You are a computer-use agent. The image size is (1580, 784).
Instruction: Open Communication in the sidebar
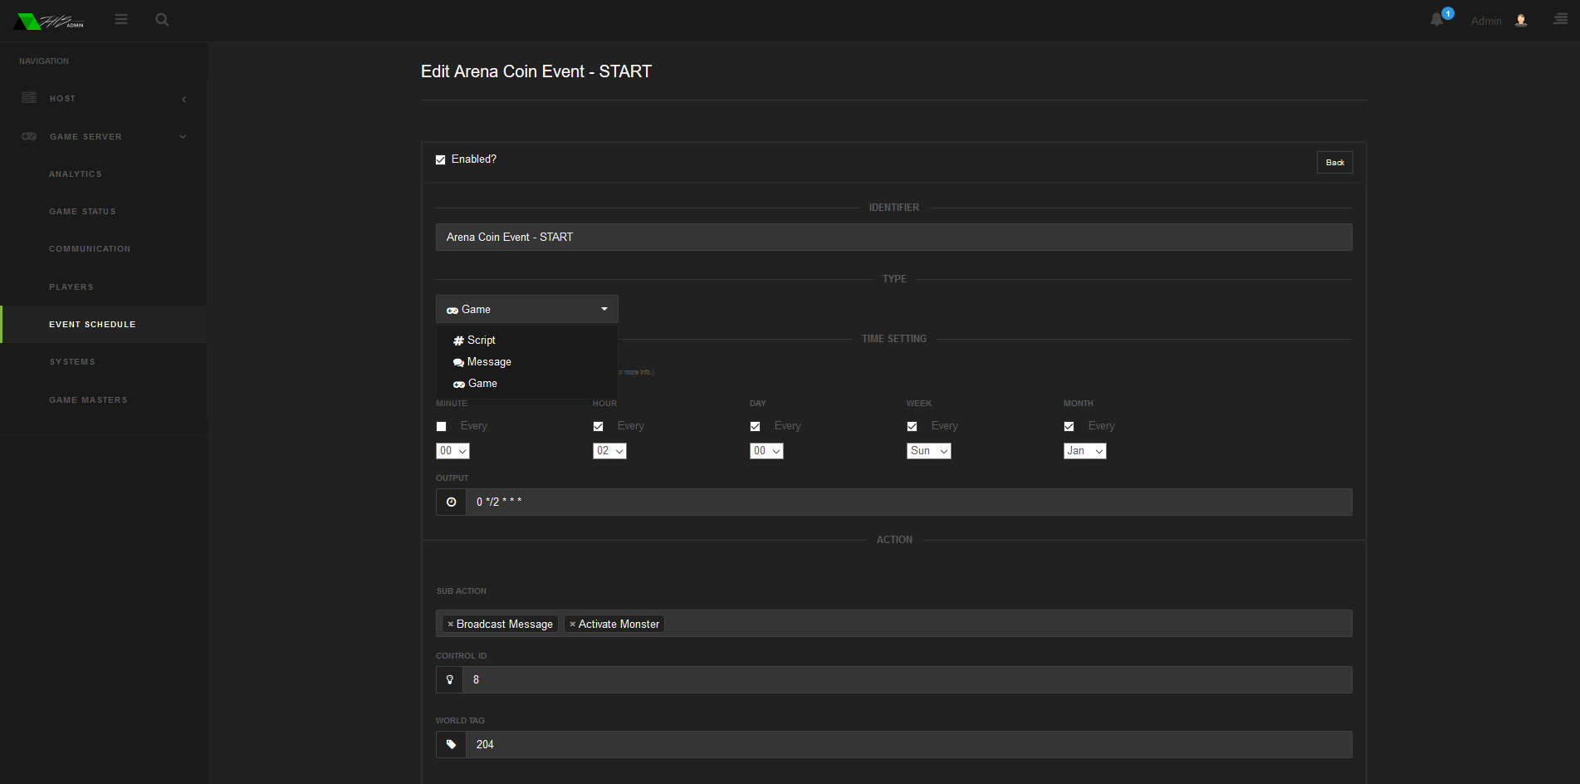(90, 249)
